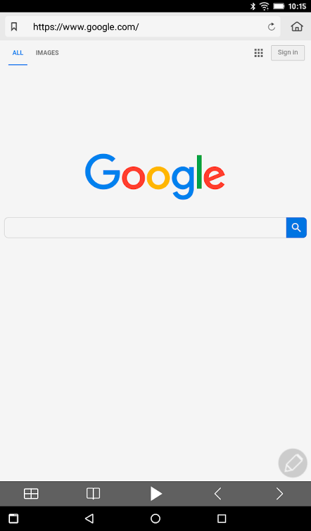Reload the page with refresh icon

pyautogui.click(x=271, y=27)
